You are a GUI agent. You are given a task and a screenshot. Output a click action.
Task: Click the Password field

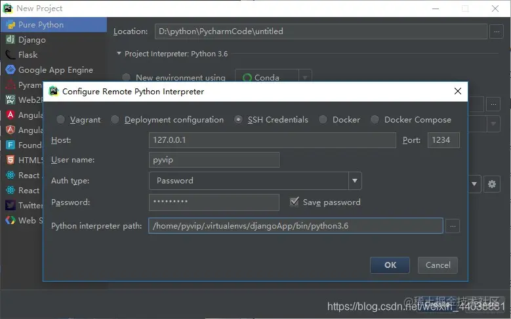tap(214, 202)
